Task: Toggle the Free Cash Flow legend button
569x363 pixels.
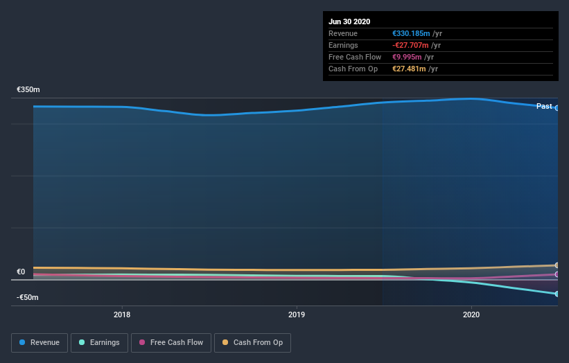Action: 171,343
